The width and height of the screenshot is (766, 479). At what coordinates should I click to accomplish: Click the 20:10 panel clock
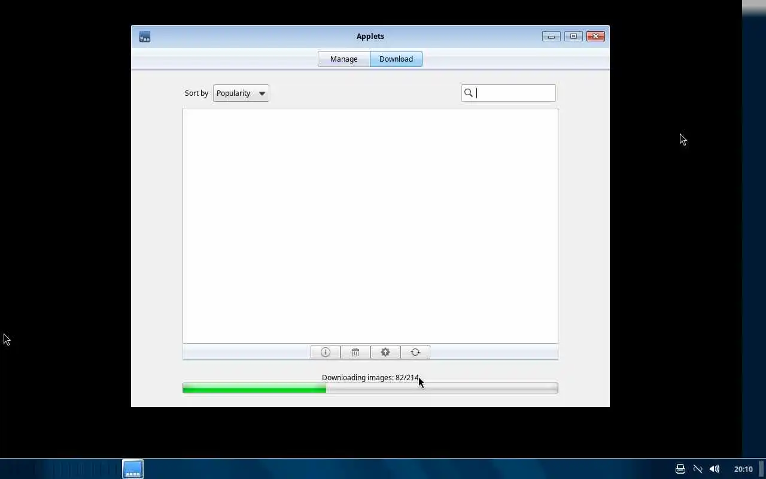(743, 469)
